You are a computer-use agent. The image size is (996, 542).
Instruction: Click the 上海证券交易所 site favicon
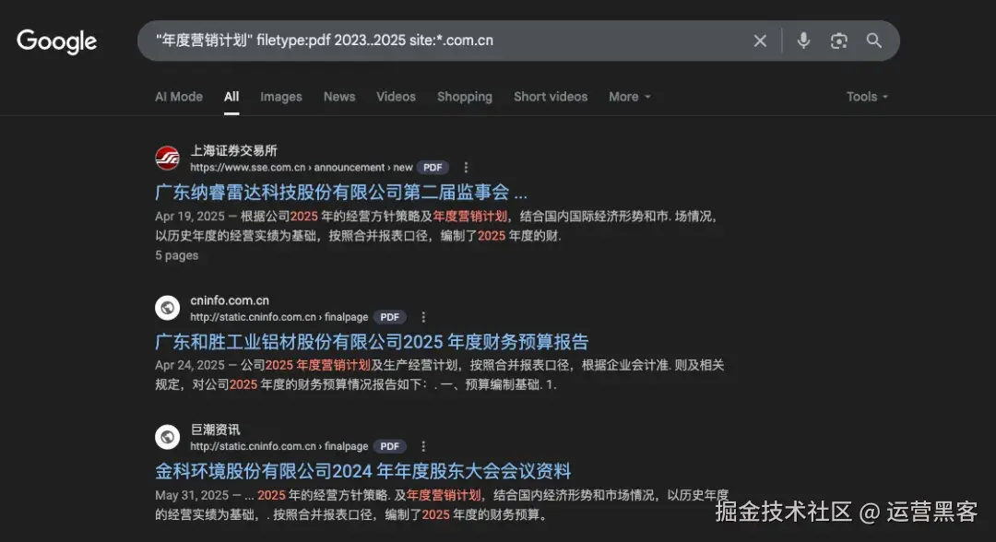(167, 159)
